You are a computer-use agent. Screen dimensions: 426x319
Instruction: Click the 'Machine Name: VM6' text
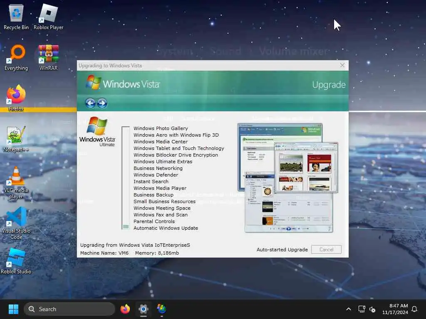point(104,253)
